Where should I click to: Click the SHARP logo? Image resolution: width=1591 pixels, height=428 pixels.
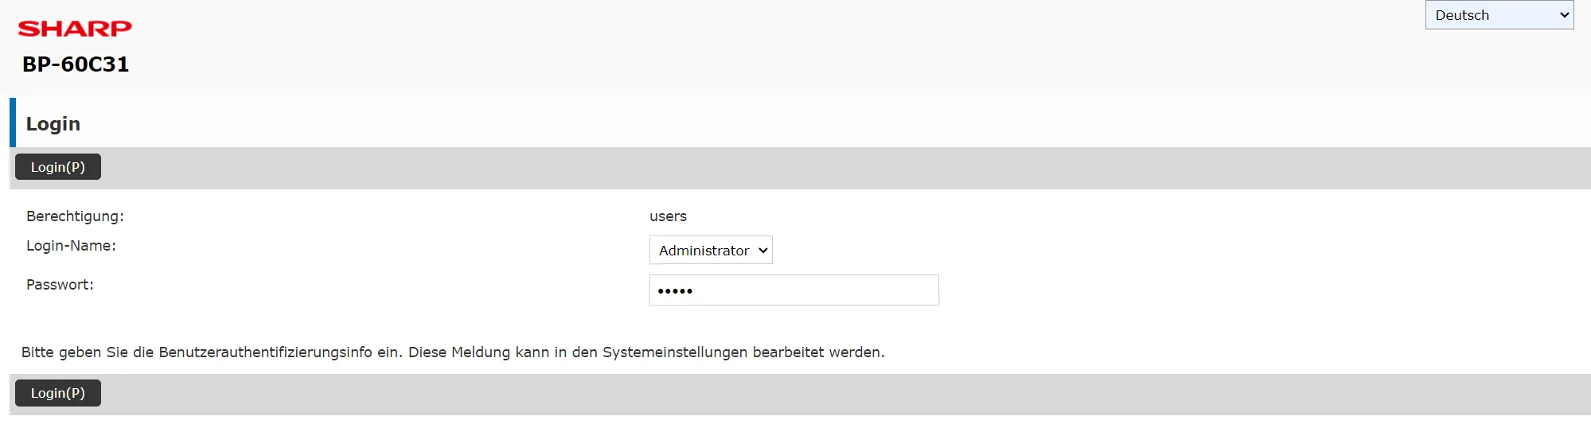[x=75, y=29]
